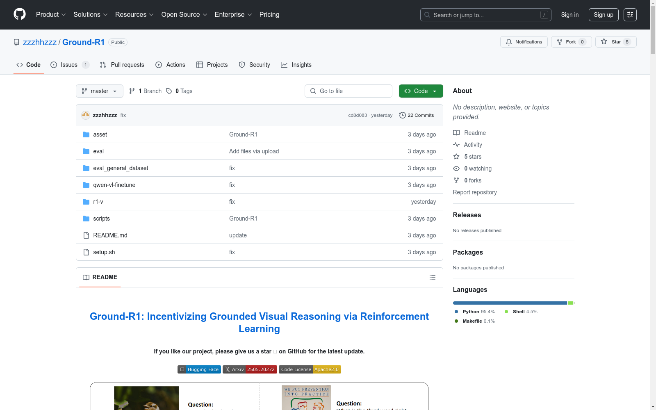Click the eye icon beside 0 watching
656x410 pixels.
[x=456, y=169]
